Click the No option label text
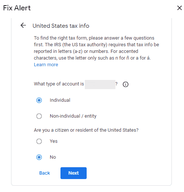 [53, 157]
